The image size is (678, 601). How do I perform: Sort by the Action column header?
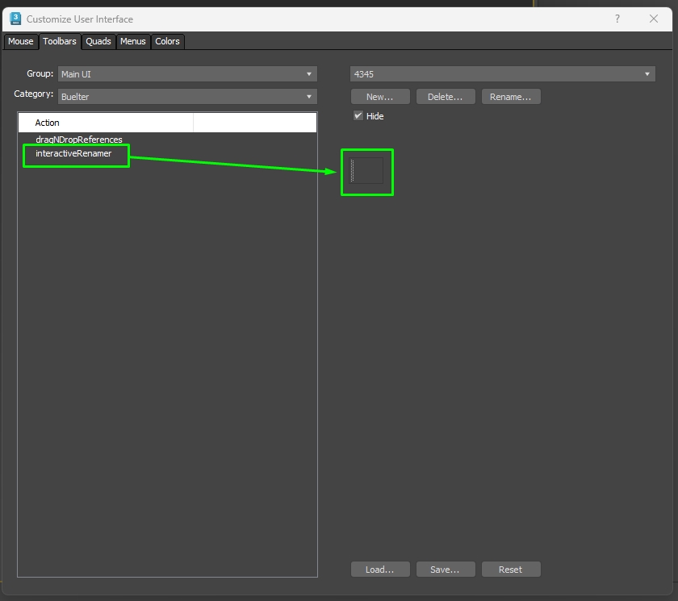(106, 123)
